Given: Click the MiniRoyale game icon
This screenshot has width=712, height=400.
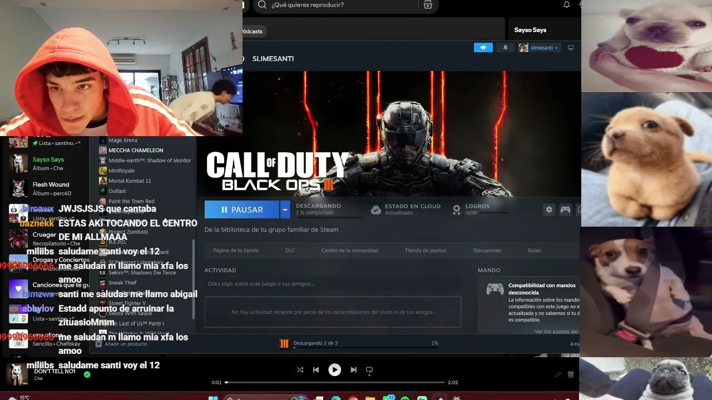Looking at the screenshot, I should pos(103,171).
